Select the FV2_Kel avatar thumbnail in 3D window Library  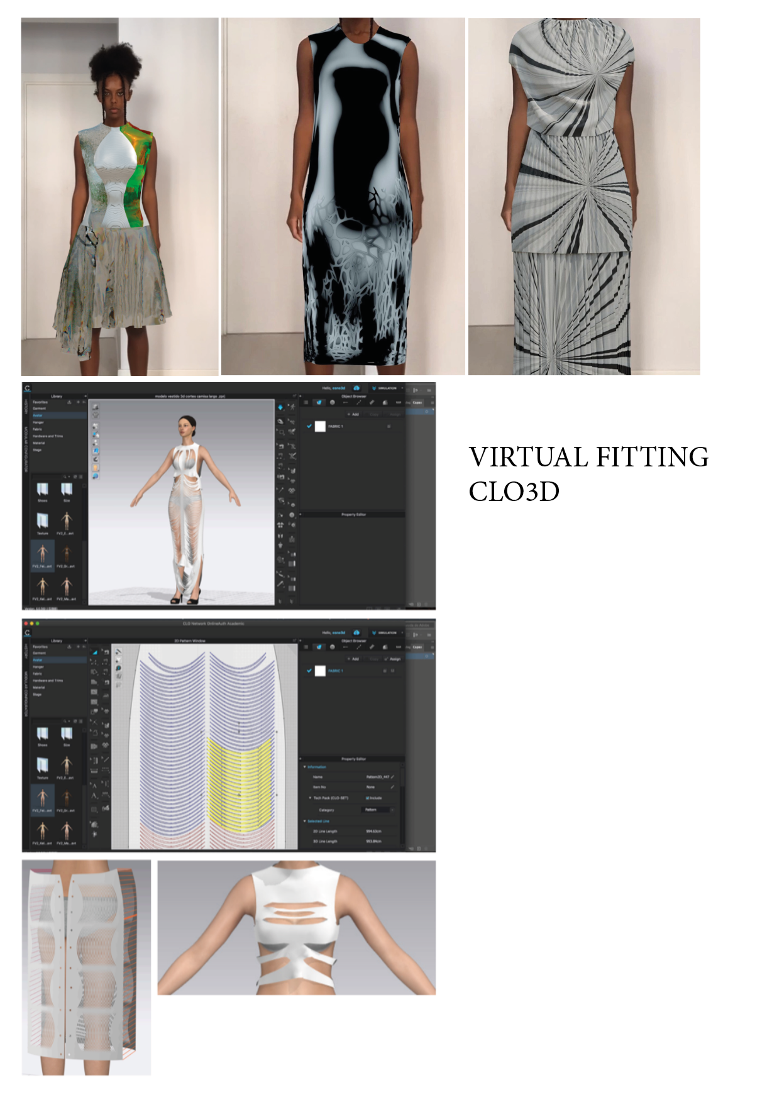pos(42,588)
